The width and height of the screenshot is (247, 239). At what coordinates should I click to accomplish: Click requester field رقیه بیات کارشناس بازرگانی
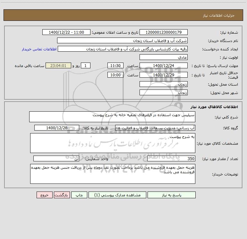pos(123,49)
